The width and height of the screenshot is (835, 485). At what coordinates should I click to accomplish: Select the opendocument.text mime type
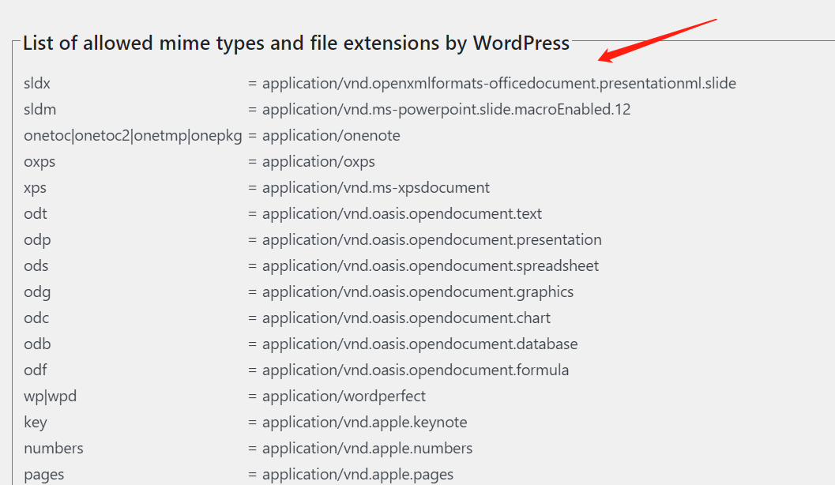tap(402, 214)
